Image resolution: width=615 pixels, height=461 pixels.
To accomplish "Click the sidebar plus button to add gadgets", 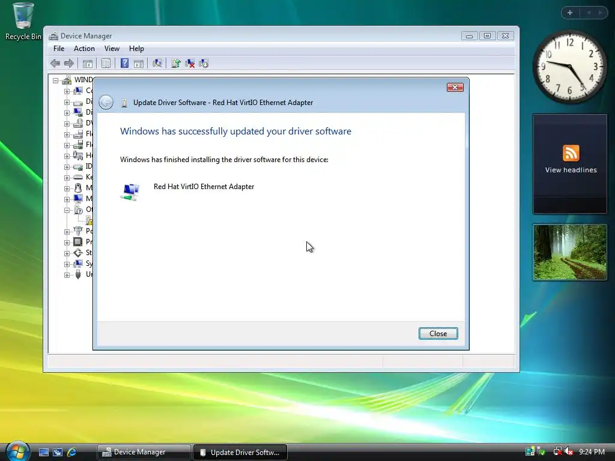I will click(570, 13).
